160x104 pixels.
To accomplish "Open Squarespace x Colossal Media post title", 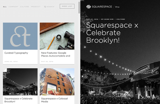I will (55, 100).
